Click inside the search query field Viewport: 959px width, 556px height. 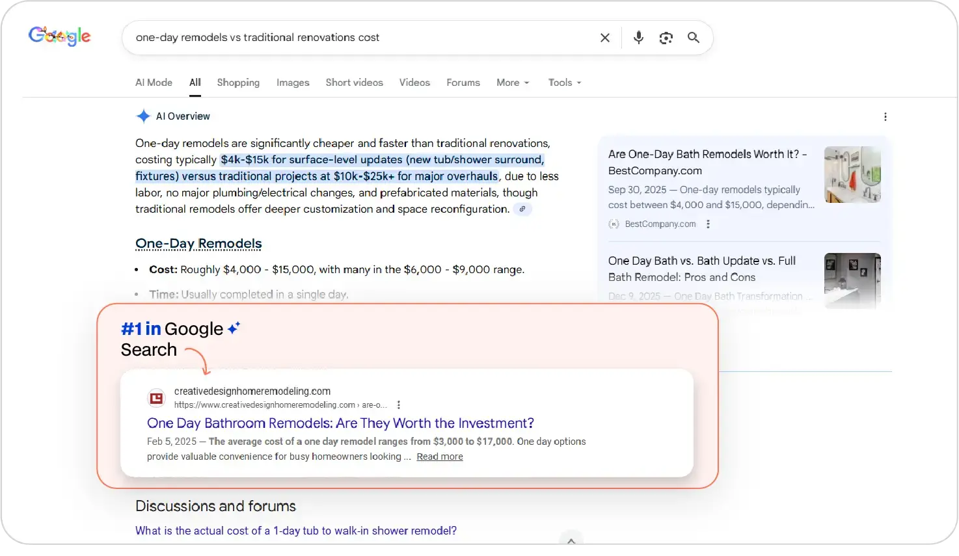coord(325,37)
